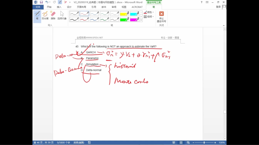Choose the cyan highlighter swatch
Image resolution: width=259 pixels, height=145 pixels.
click(135, 14)
